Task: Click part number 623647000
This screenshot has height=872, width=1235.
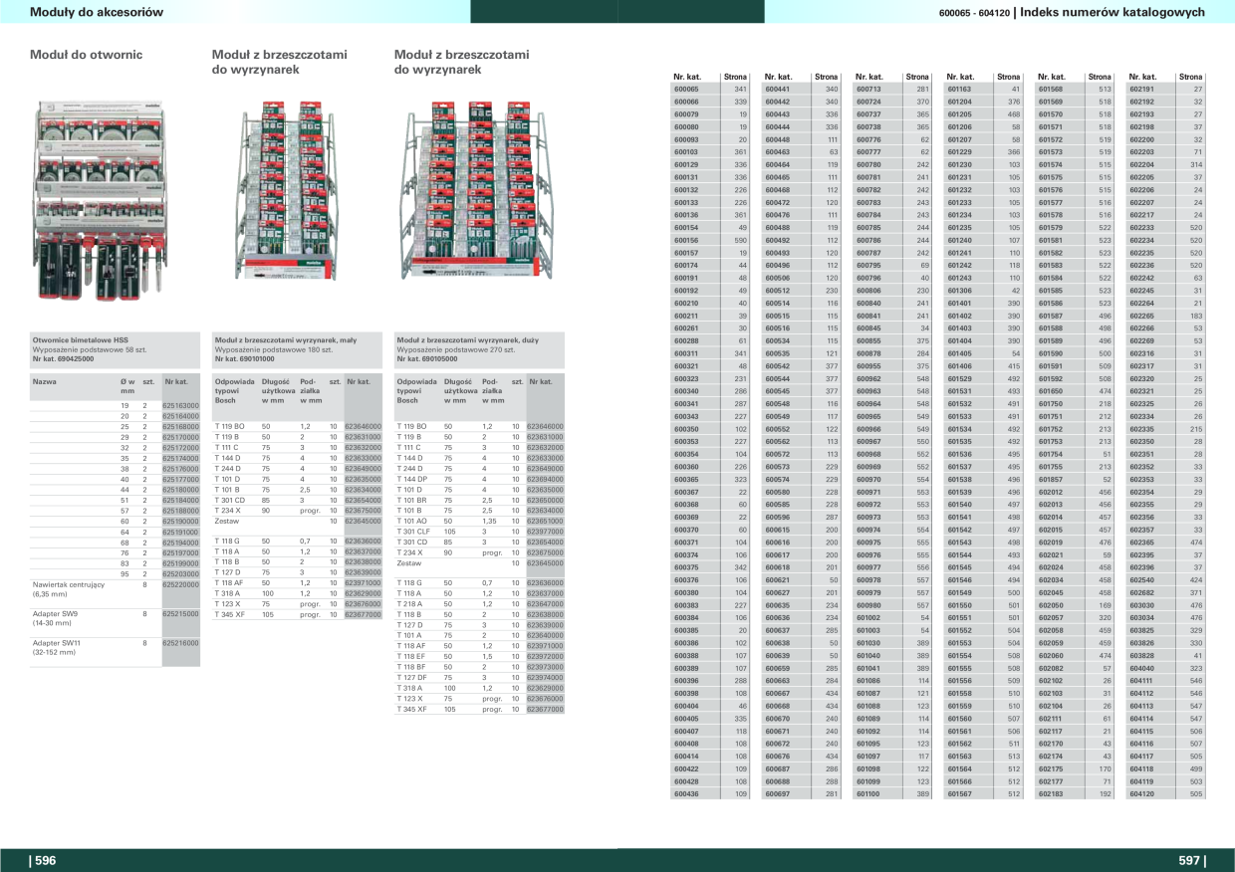Action: (545, 604)
